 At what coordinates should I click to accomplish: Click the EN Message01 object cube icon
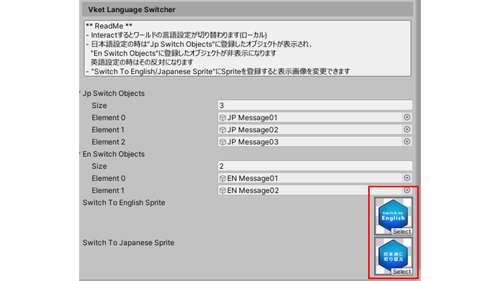[x=222, y=178]
